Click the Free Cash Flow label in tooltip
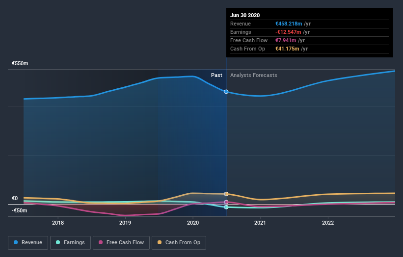This screenshot has width=403, height=257. click(249, 40)
